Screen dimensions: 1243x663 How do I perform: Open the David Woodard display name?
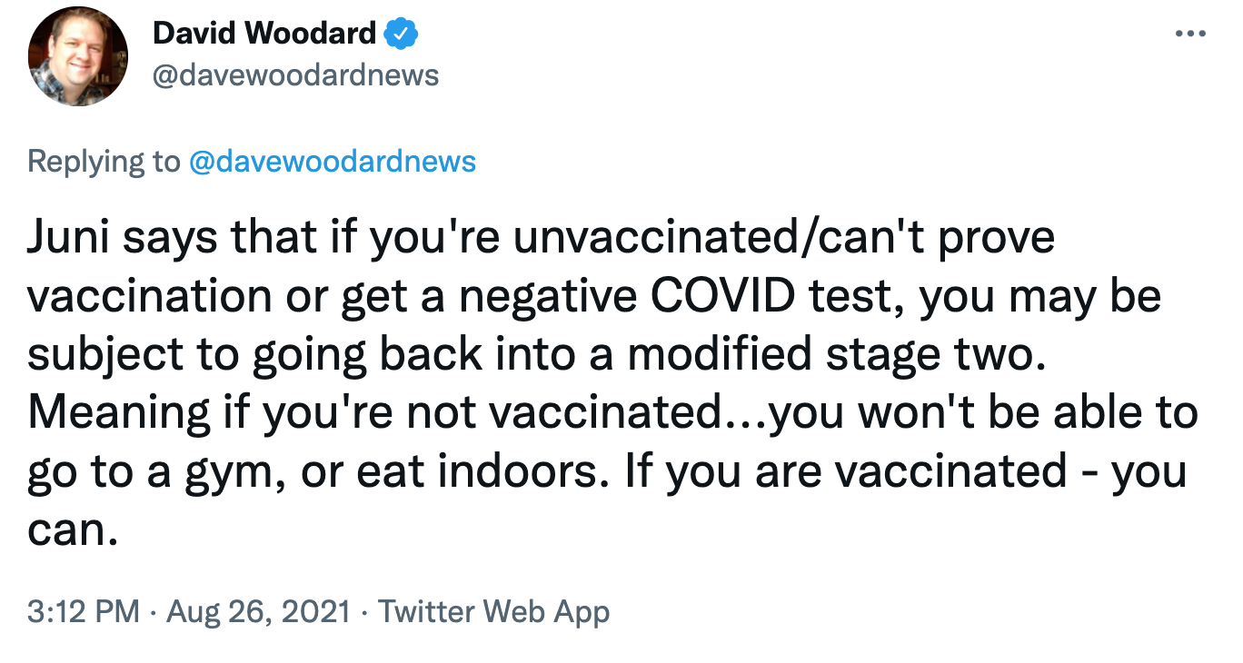[x=264, y=34]
